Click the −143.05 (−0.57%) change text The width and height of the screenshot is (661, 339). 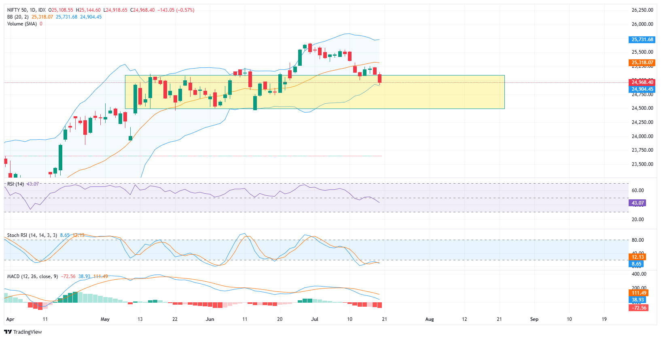coord(176,10)
